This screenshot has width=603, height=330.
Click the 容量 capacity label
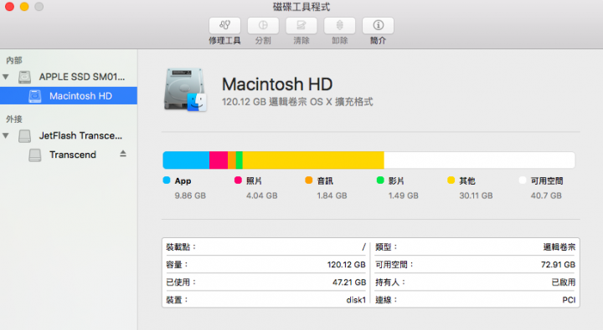pos(177,265)
